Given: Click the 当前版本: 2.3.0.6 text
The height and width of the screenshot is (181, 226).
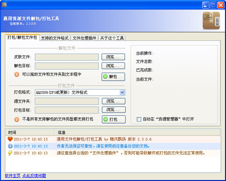Looking at the screenshot, I should click(23, 24).
